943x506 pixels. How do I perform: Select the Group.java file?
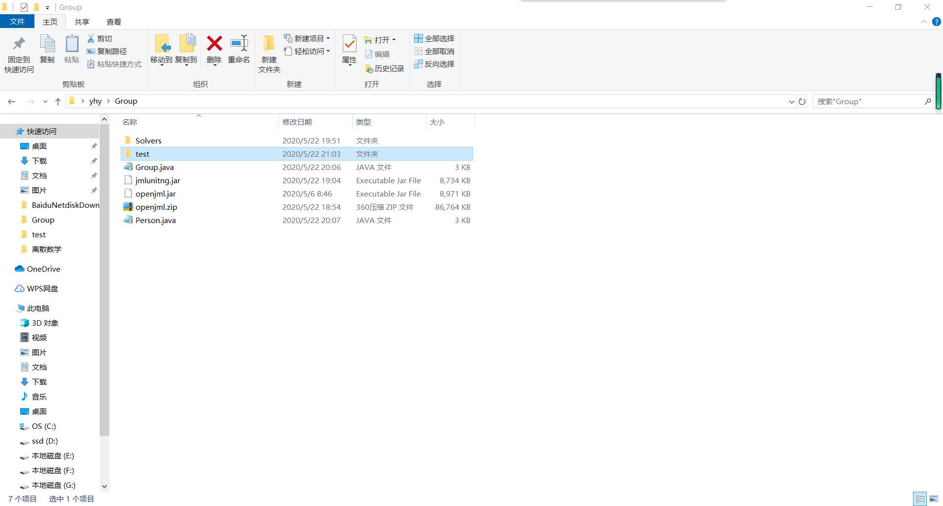(x=297, y=167)
